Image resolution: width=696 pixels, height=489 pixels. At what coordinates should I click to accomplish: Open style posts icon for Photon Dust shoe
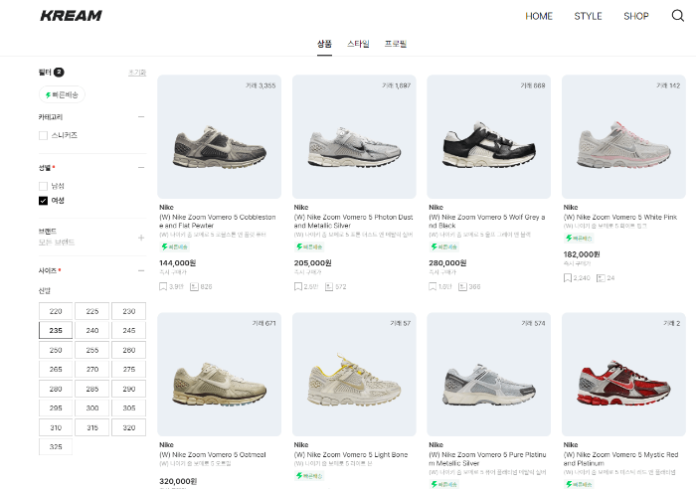point(329,286)
